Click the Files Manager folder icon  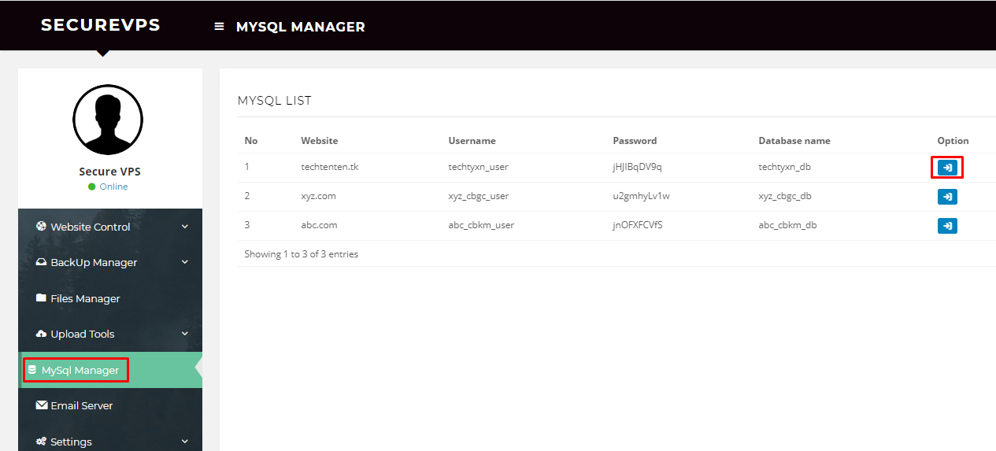[42, 298]
